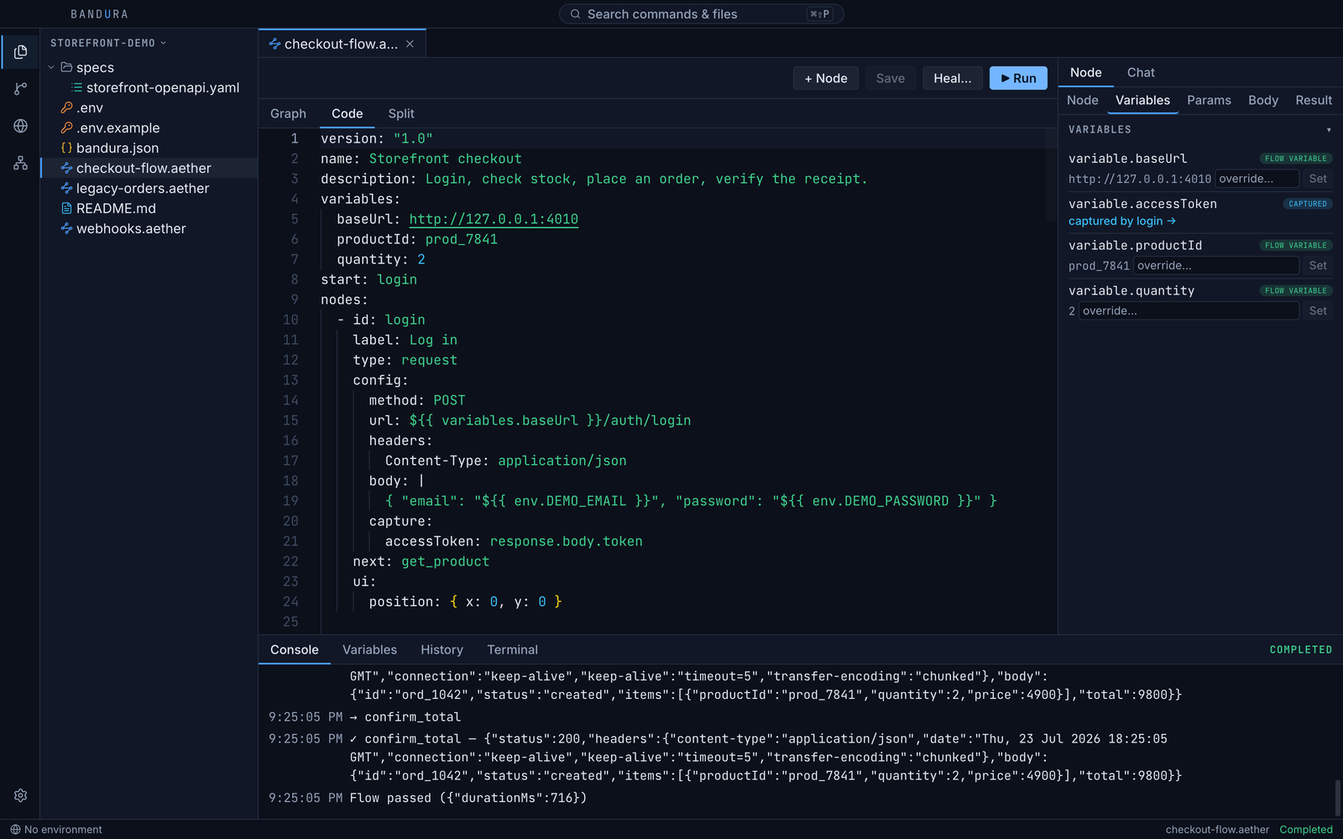Collapse the specs folder chevron

[x=51, y=67]
